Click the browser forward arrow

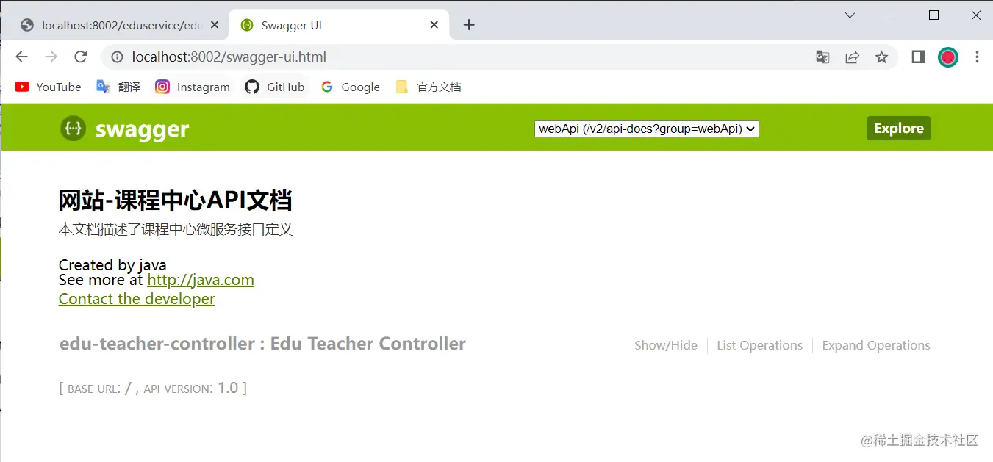51,57
